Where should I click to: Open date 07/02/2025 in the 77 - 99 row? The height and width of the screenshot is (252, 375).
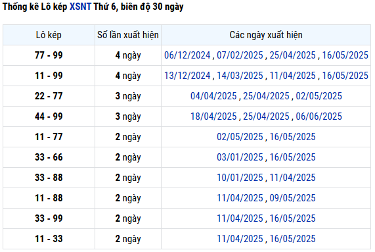[240, 55]
